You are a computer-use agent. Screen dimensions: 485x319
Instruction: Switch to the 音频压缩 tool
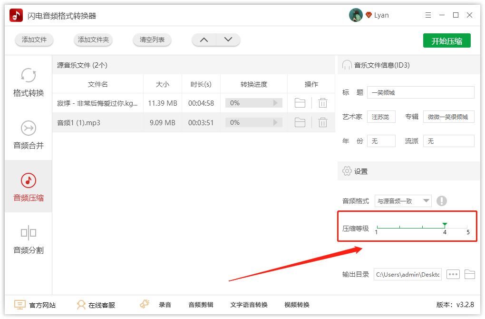click(x=29, y=187)
